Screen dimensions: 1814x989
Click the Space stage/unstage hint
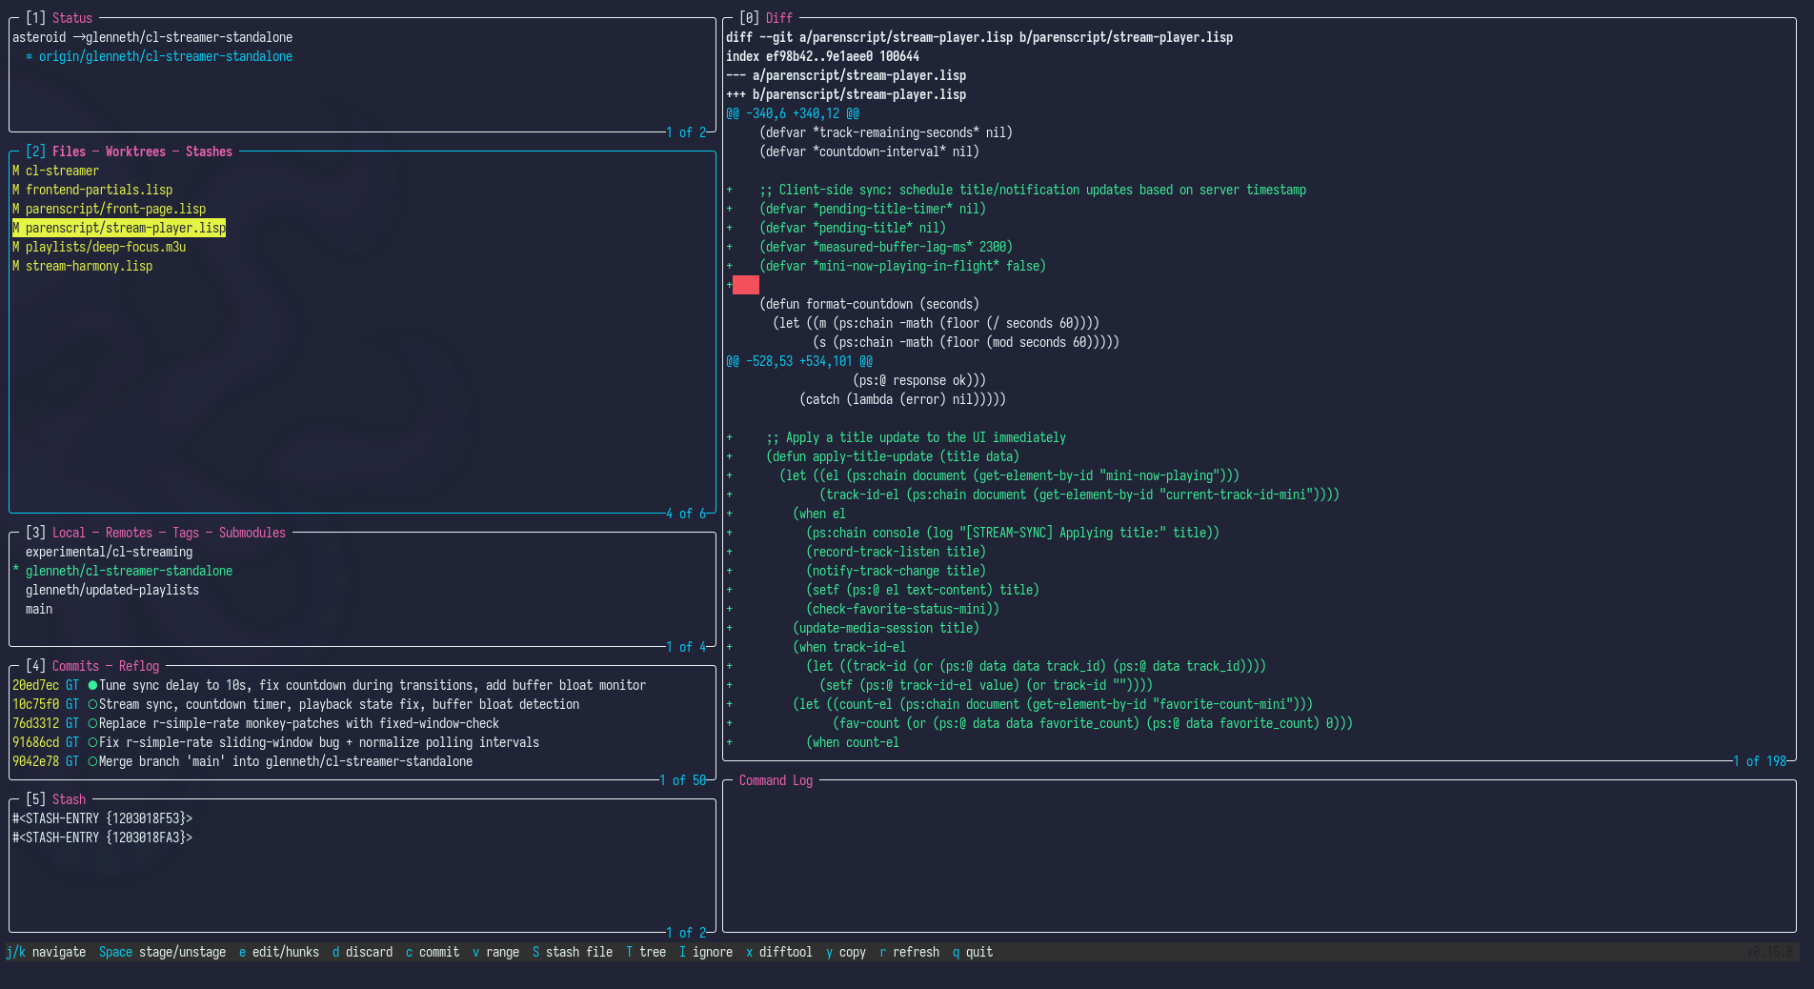coord(162,952)
